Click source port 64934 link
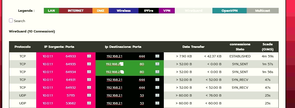Viewport: 295px width, 108px height. click(x=71, y=72)
